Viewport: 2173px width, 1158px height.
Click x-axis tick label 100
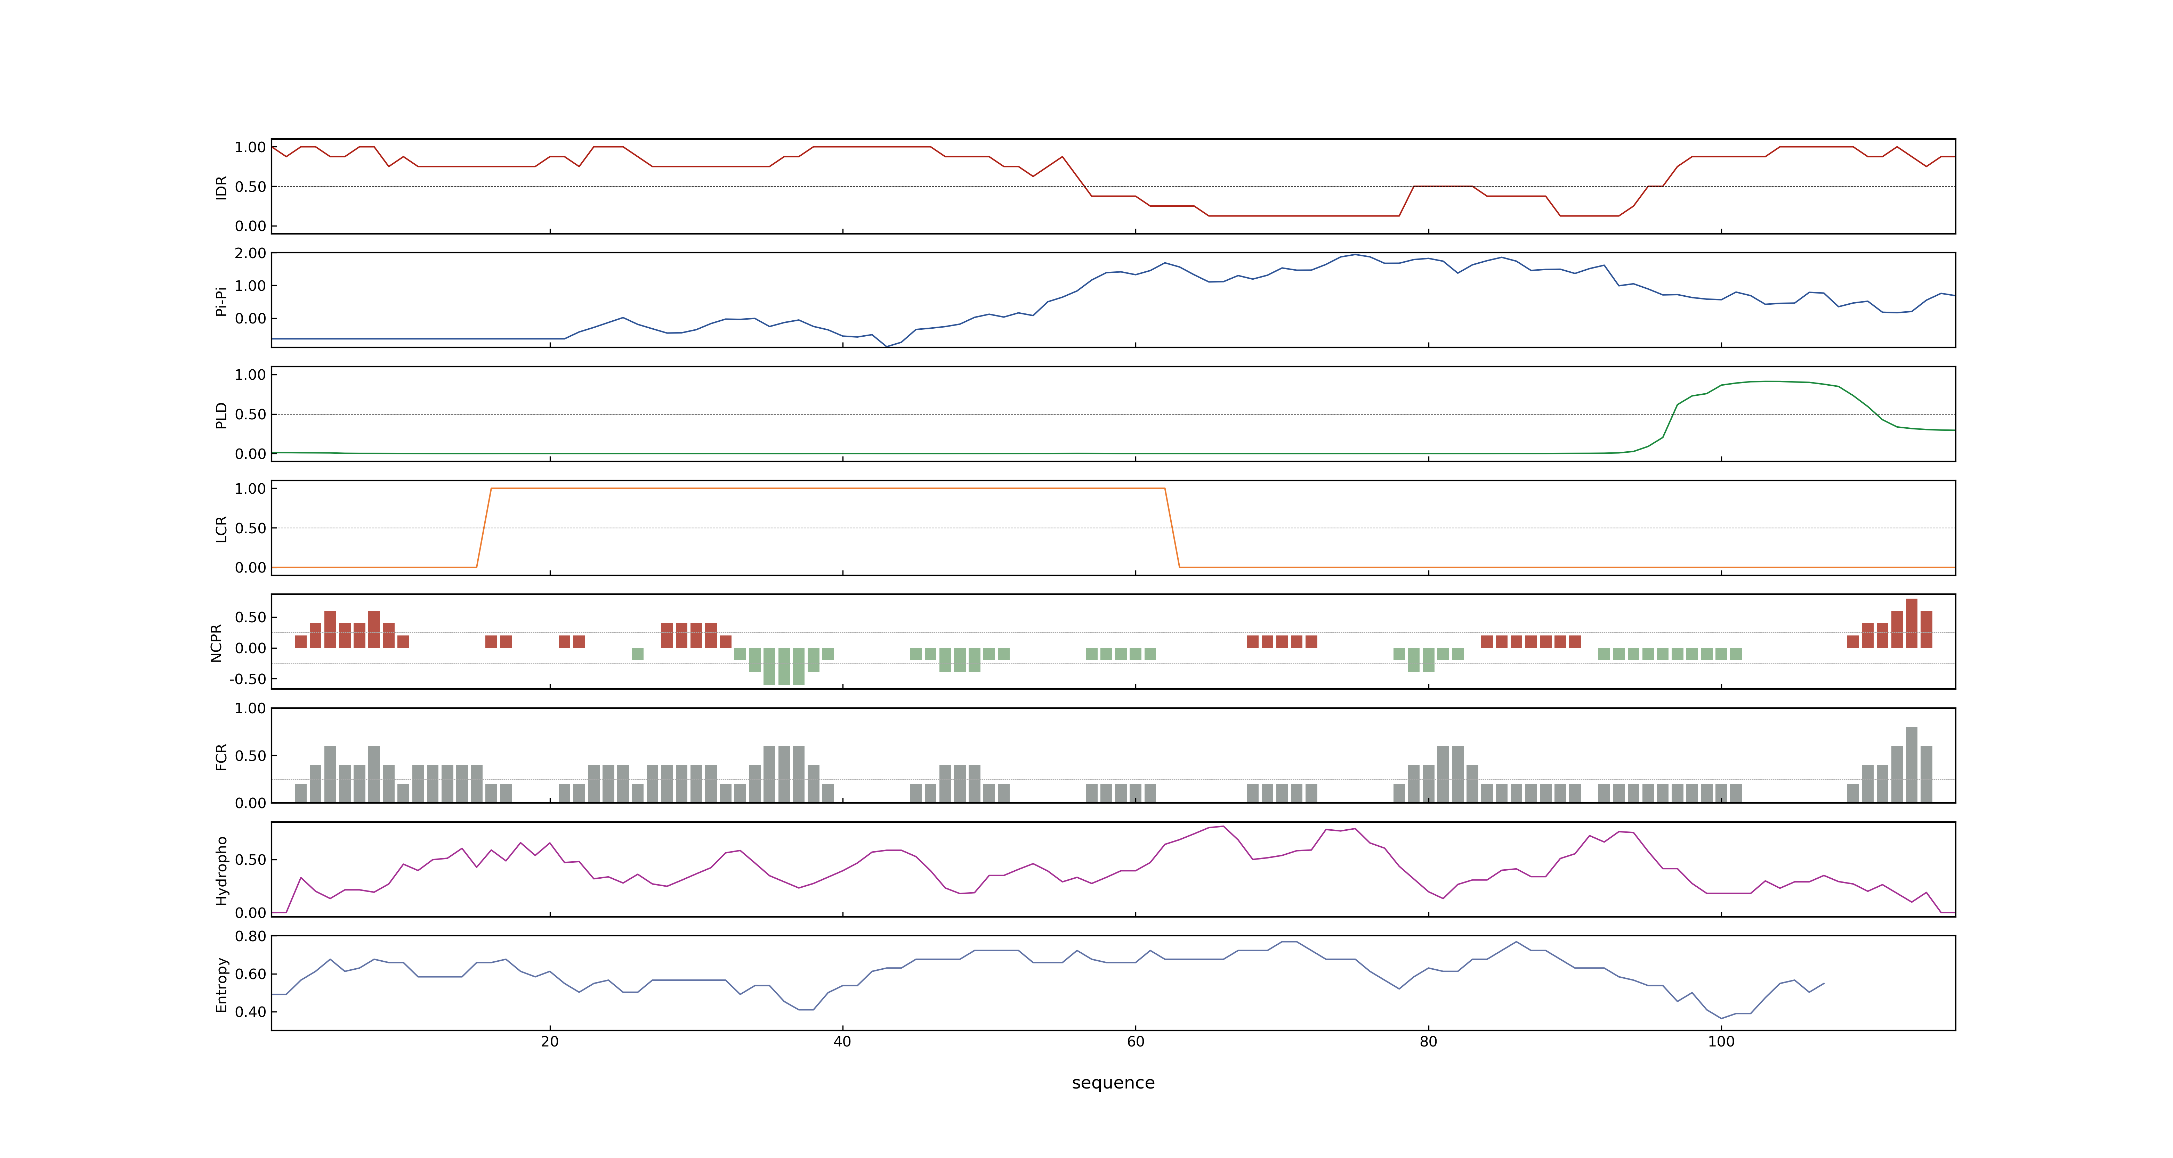pyautogui.click(x=1721, y=1042)
